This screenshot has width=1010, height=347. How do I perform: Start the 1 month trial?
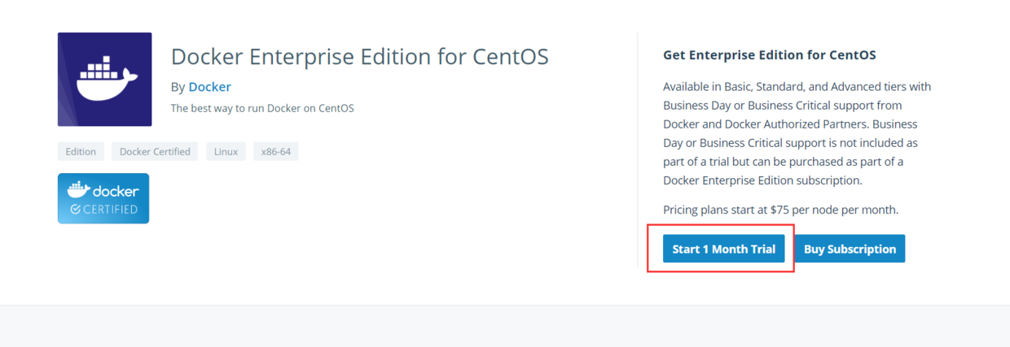pos(723,249)
